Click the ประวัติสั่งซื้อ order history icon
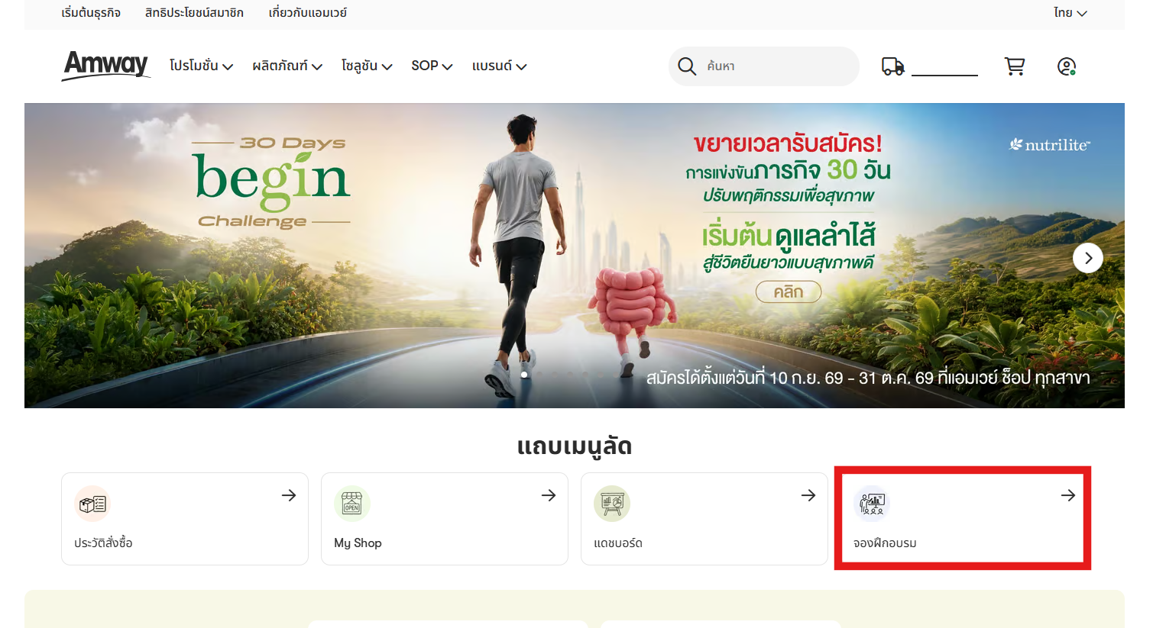1153x628 pixels. coord(92,504)
